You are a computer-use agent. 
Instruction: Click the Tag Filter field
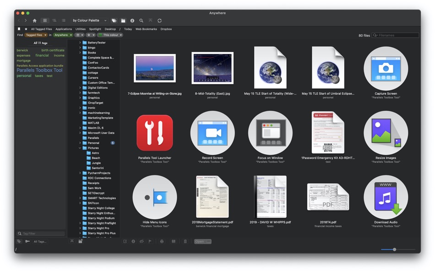(x=41, y=234)
